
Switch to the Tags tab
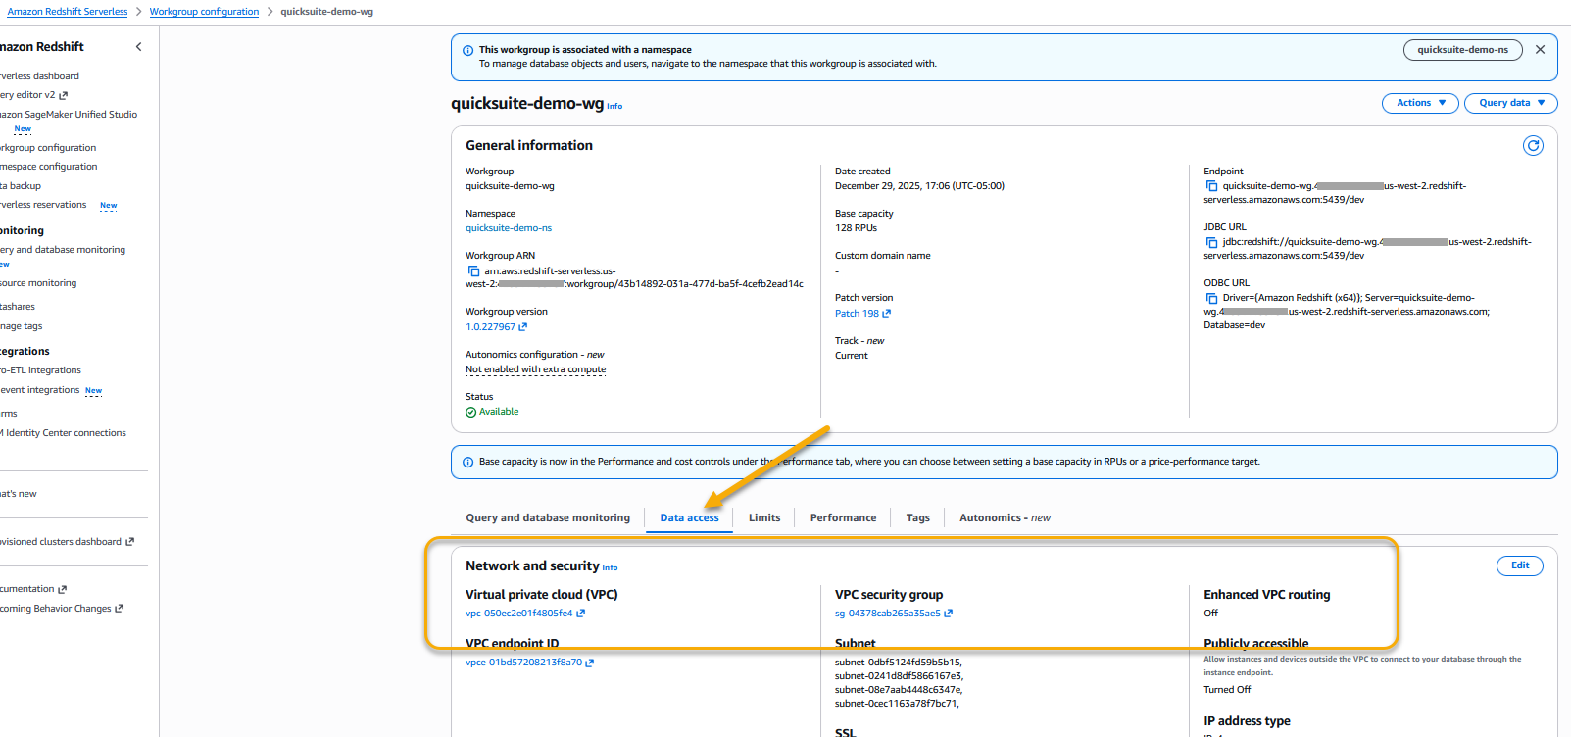917,518
